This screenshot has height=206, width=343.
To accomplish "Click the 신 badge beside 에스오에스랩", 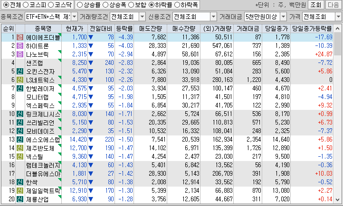I will 20,139.
